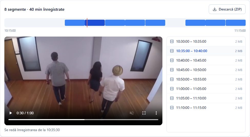This screenshot has width=250, height=137.
Task: Click 2 MB size of 10:35:00 row
Action: pyautogui.click(x=238, y=51)
